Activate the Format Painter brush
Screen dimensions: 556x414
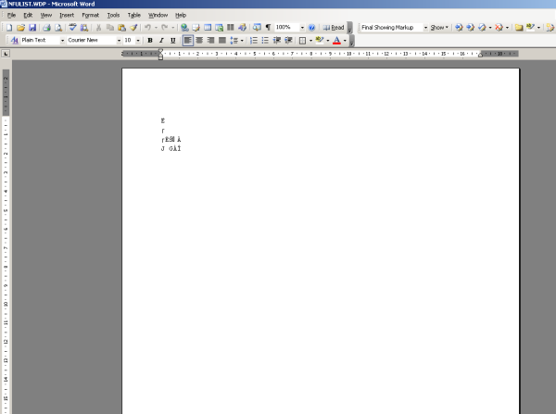(133, 27)
